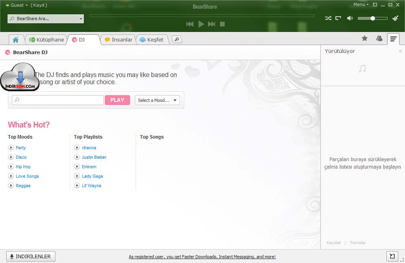Open the İNDİRİLENLER downloads button

[31, 256]
